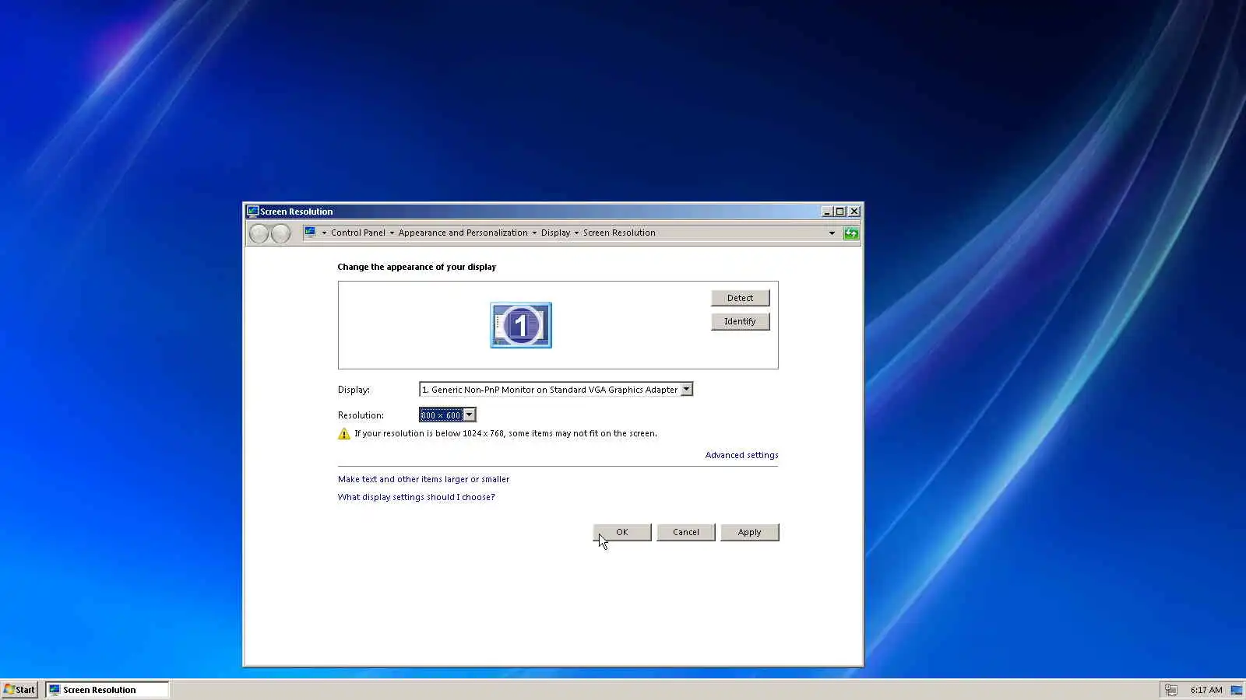
Task: Click the Screen Resolution breadcrumb
Action: click(619, 233)
